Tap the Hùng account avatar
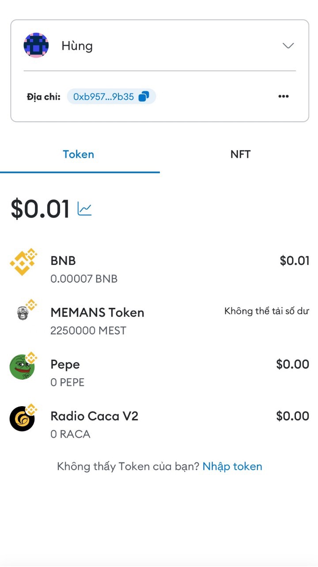This screenshot has height=567, width=318. coord(36,45)
